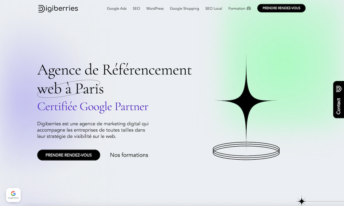Click the Formation text link

pyautogui.click(x=237, y=9)
